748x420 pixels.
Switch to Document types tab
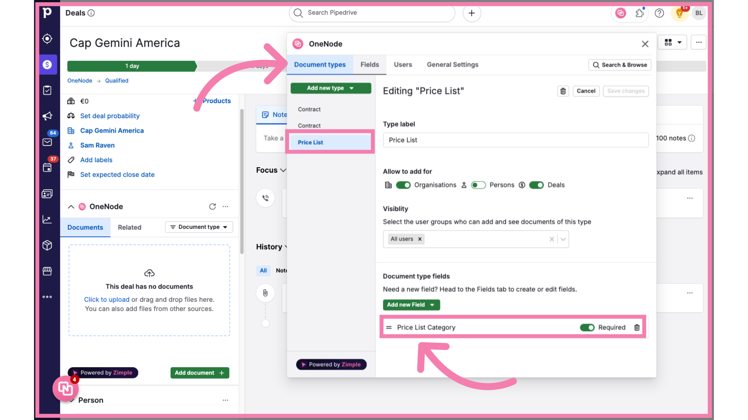320,65
